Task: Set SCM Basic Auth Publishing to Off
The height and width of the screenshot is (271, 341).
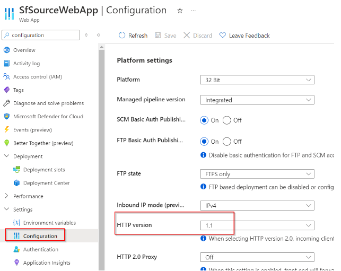Action: pos(226,120)
